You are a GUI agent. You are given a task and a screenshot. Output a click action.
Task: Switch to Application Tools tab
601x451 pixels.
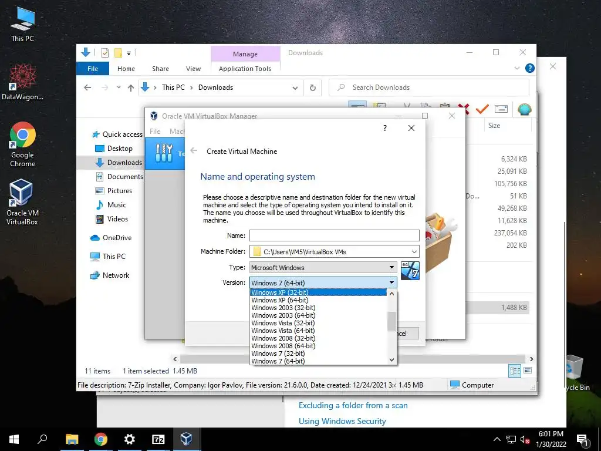(x=245, y=69)
